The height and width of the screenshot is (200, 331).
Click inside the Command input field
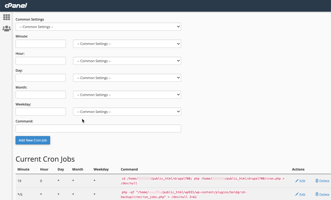pos(98,128)
